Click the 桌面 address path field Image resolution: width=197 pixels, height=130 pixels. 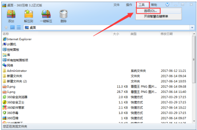click(x=107, y=27)
